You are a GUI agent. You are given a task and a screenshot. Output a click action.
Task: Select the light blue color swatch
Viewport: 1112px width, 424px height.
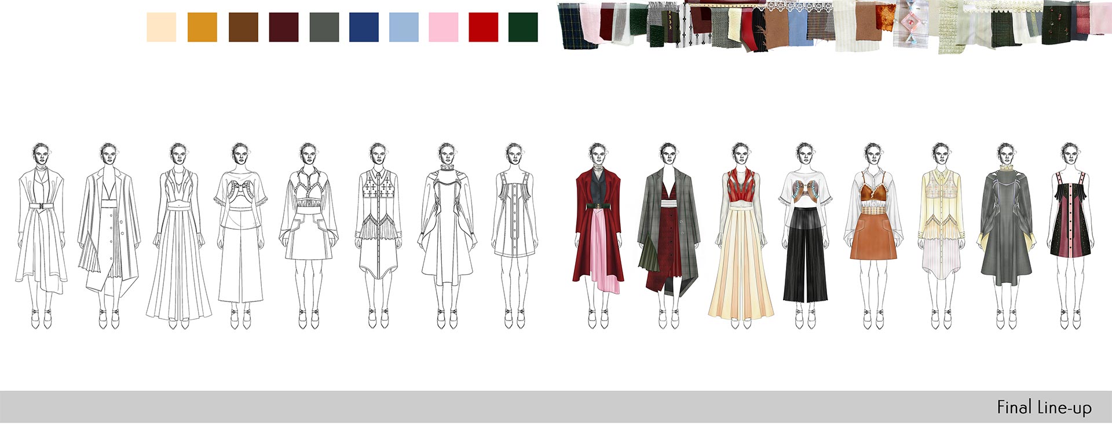404,27
